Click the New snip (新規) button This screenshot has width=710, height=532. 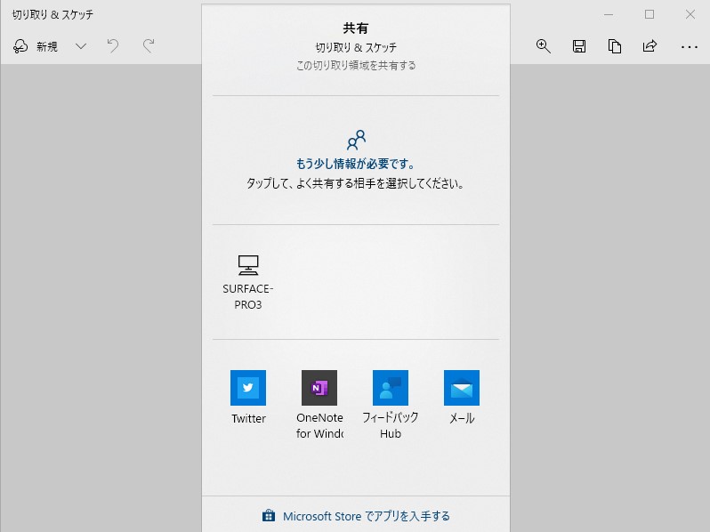pyautogui.click(x=36, y=46)
